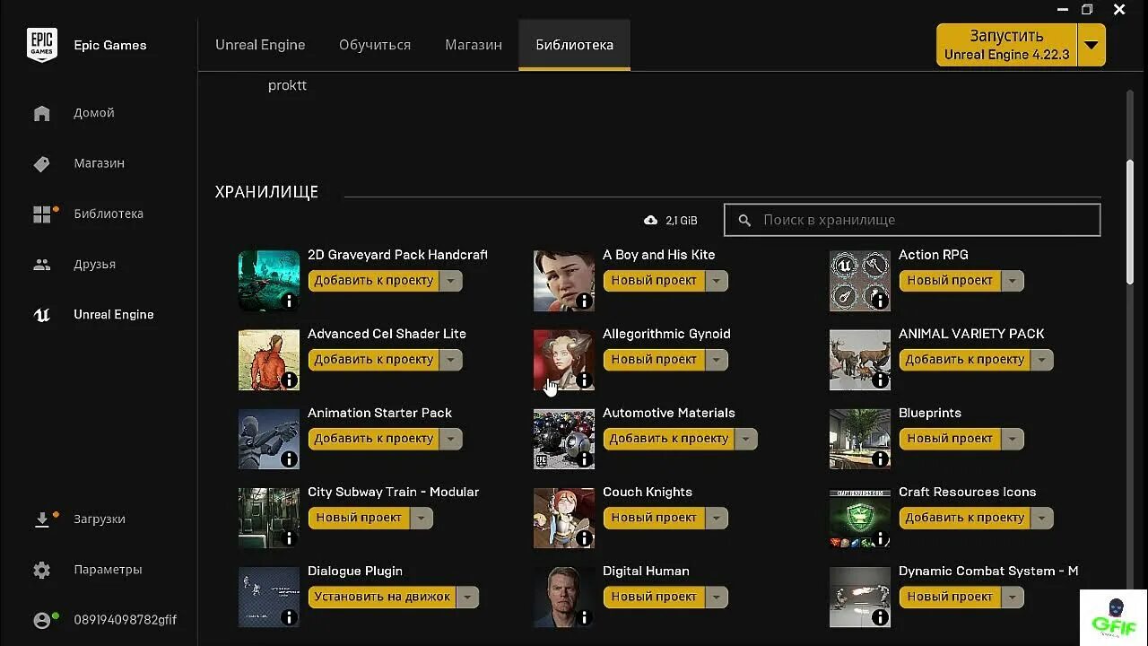
Task: Click the magnifier icon in vault search
Action: (x=744, y=220)
